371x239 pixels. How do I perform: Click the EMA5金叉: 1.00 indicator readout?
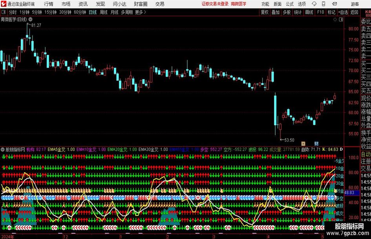61,150
